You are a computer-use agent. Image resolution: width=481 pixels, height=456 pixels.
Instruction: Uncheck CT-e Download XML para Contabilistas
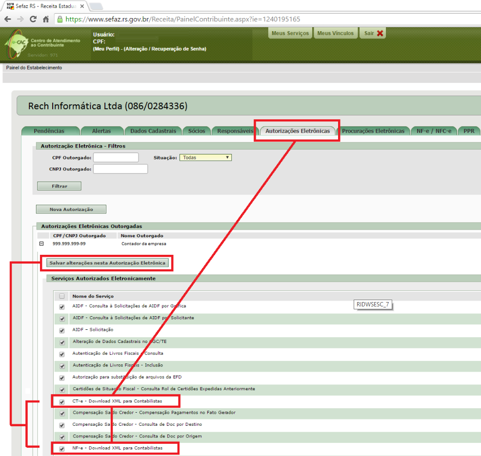61,402
